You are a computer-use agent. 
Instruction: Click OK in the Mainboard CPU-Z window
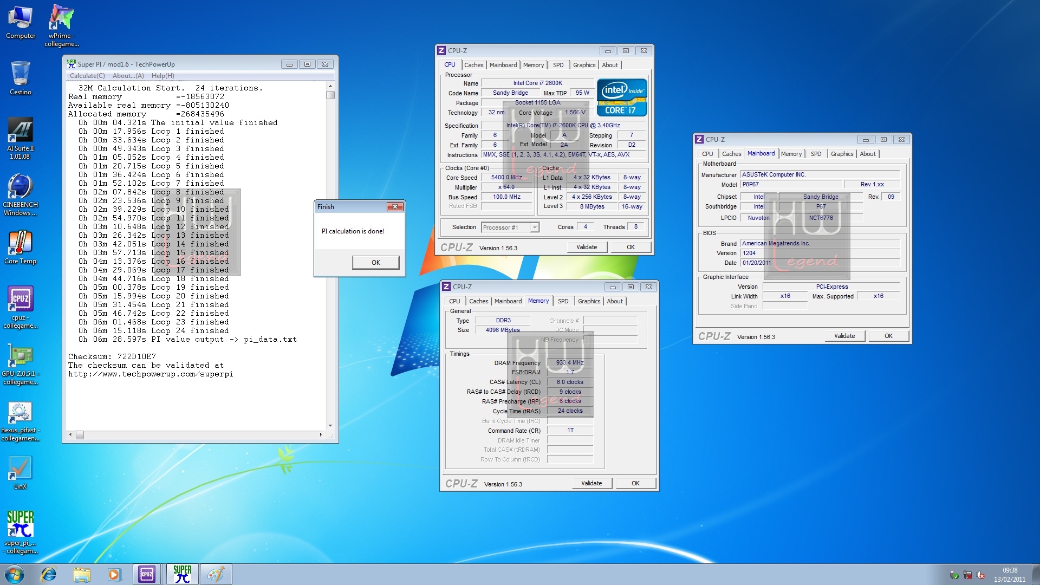pos(888,336)
